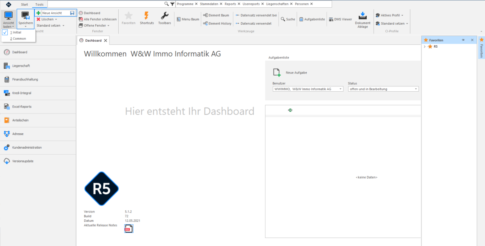
Task: Open the Ansicht laden monitor button
Action: 9,19
